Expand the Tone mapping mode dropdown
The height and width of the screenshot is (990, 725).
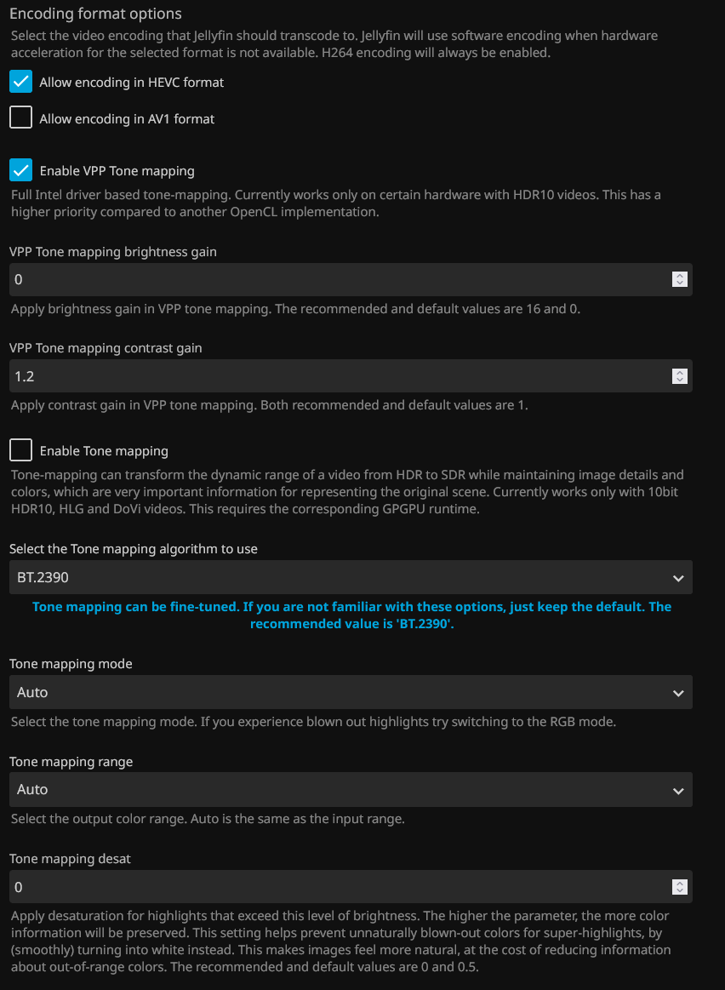[350, 692]
